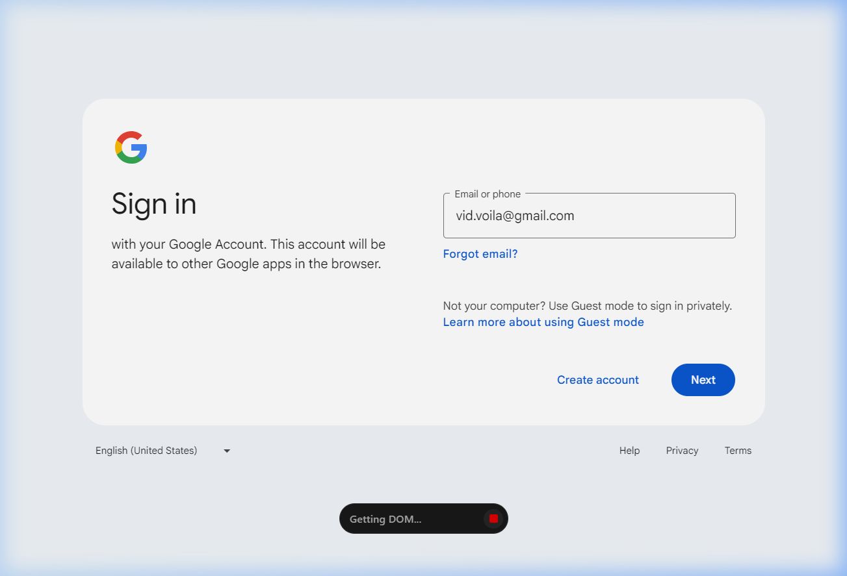This screenshot has height=576, width=847.
Task: Click the 'Not your computer?' guest mode text
Action: point(587,306)
